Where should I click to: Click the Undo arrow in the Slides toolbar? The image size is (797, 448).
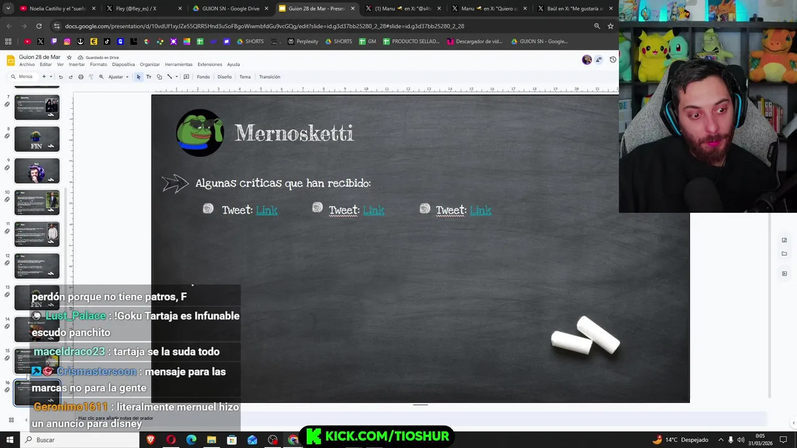coord(60,77)
